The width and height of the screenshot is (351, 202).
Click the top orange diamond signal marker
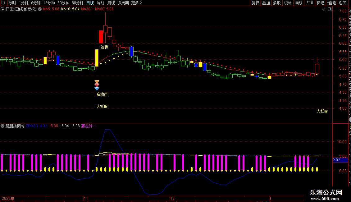[97, 81]
